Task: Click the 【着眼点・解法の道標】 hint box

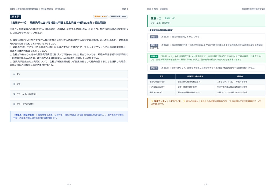Action: [69, 116]
